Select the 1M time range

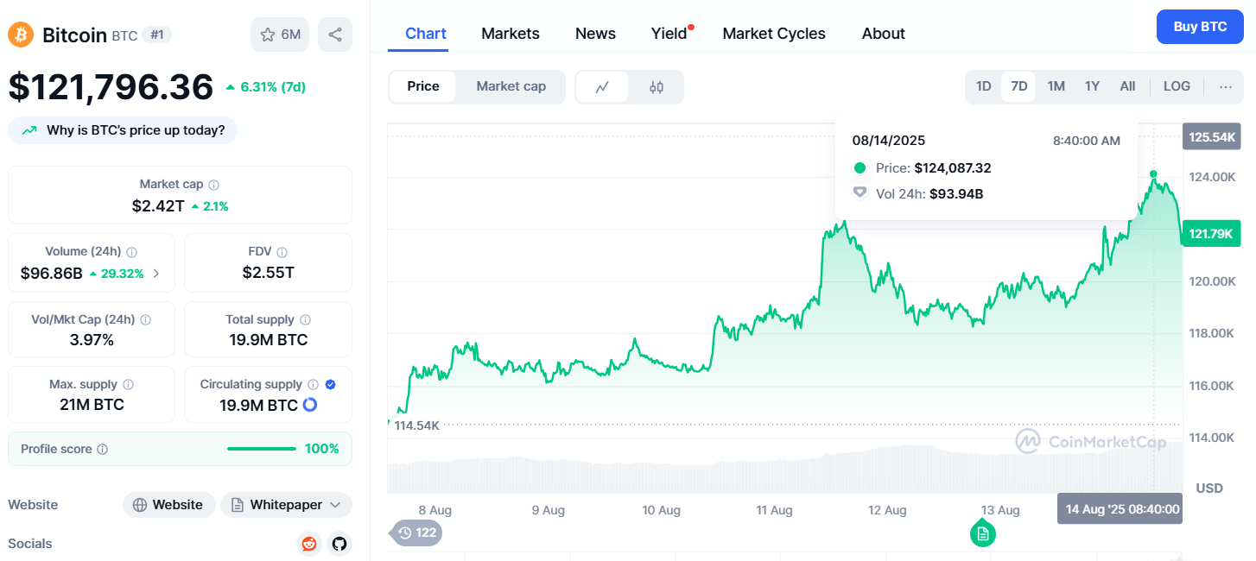tap(1056, 86)
